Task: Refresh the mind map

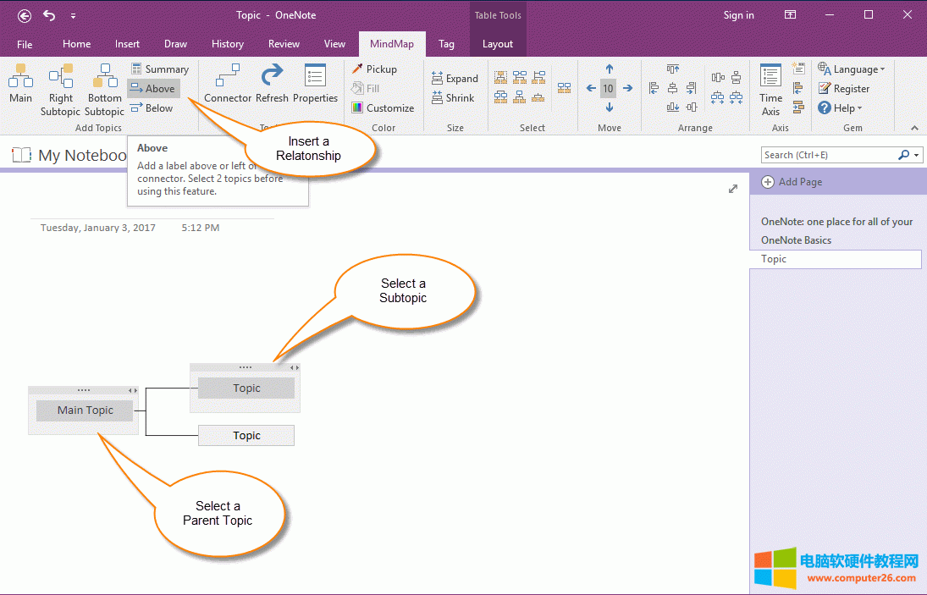Action: pos(272,85)
